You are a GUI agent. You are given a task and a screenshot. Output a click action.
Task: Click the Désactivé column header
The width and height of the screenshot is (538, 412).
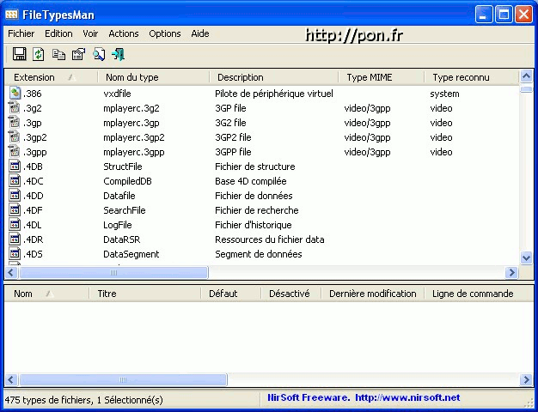tap(291, 294)
